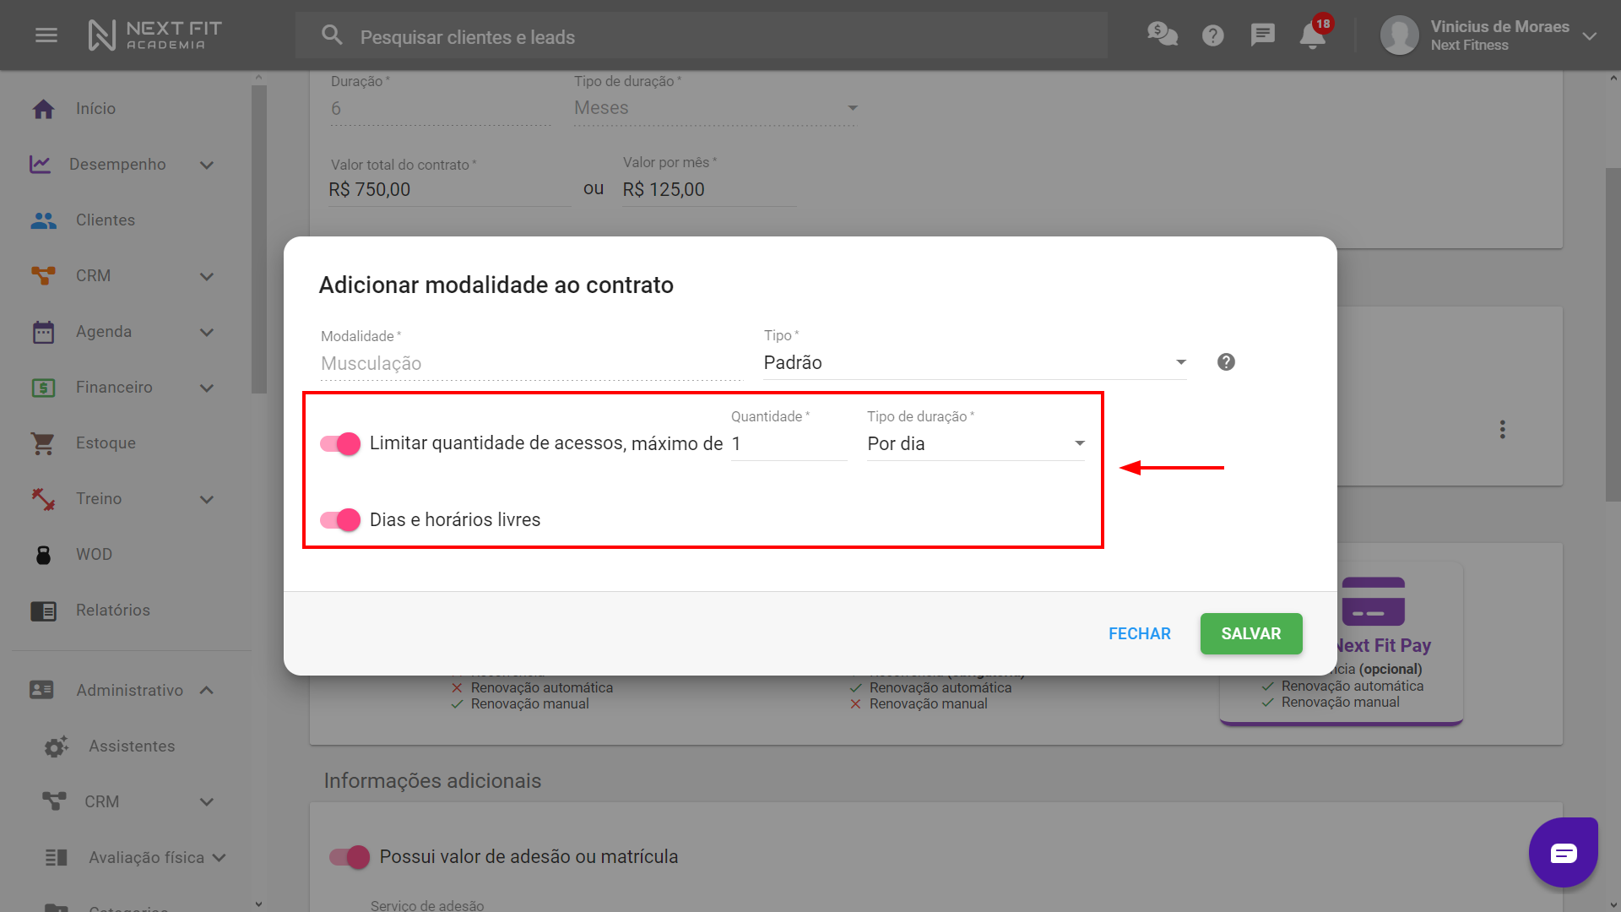This screenshot has width=1621, height=912.
Task: Click the SALVAR button
Action: (1250, 634)
